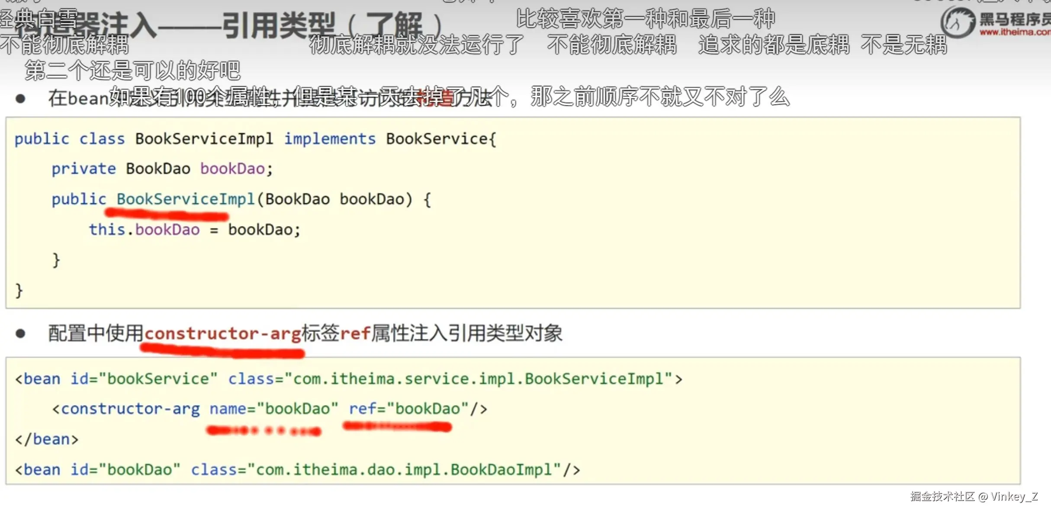
Task: Click the constructor-arg name="bookDao" attribute
Action: pyautogui.click(x=273, y=409)
